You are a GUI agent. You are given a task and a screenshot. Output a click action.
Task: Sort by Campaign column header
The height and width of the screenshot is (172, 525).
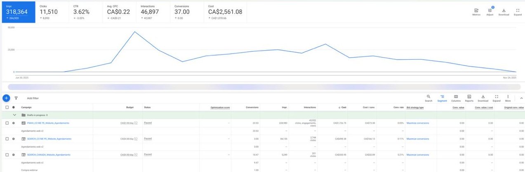point(26,107)
